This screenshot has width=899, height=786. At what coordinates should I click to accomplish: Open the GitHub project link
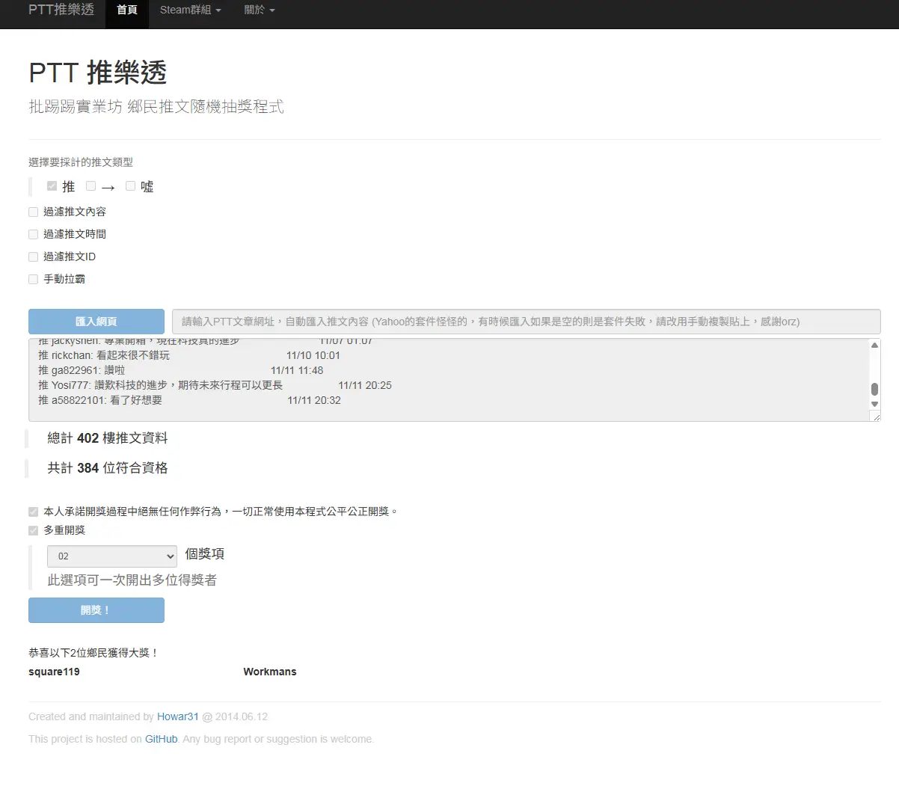point(161,739)
